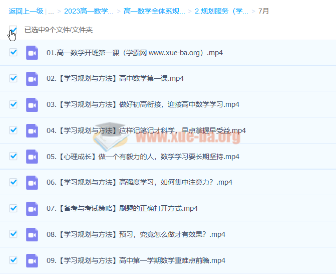Uncheck the checkbox for file 01
This screenshot has height=274, width=336.
point(13,52)
